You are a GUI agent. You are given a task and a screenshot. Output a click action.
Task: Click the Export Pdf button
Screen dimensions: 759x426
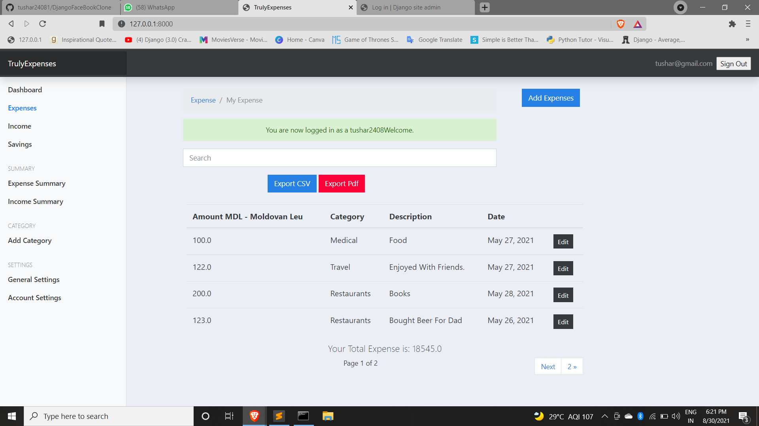[x=342, y=183]
